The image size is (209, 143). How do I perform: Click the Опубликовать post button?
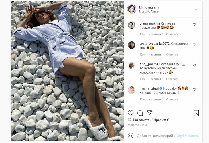[188, 136]
